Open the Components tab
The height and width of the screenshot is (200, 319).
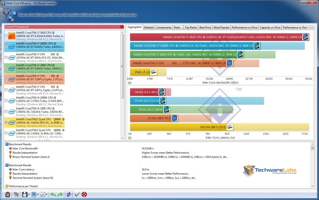pos(164,27)
